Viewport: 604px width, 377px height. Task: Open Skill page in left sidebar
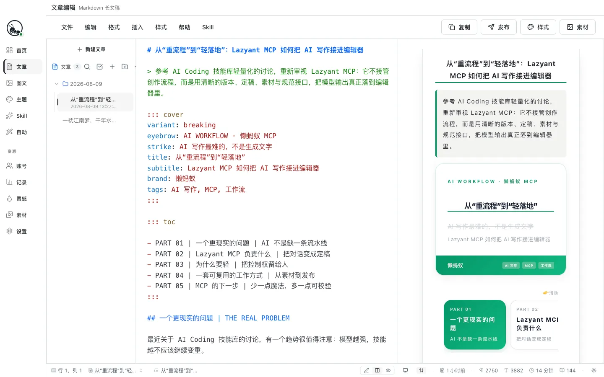23,116
